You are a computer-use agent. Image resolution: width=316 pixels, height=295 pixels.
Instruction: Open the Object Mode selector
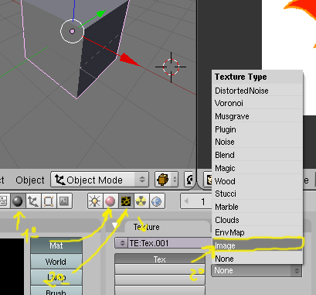[100, 180]
